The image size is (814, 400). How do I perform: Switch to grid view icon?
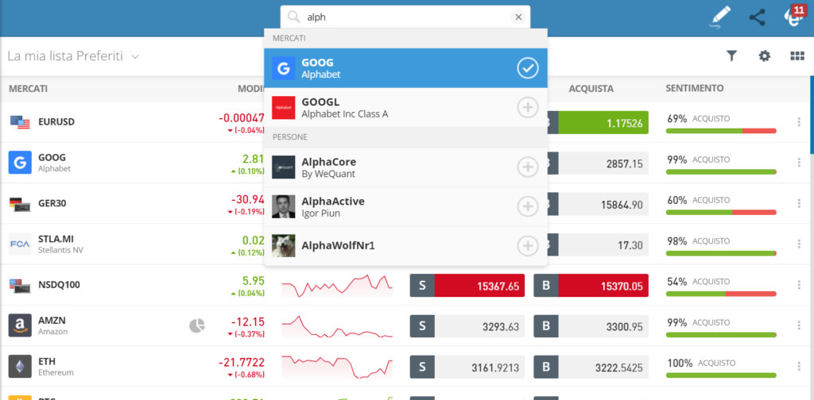pos(797,56)
